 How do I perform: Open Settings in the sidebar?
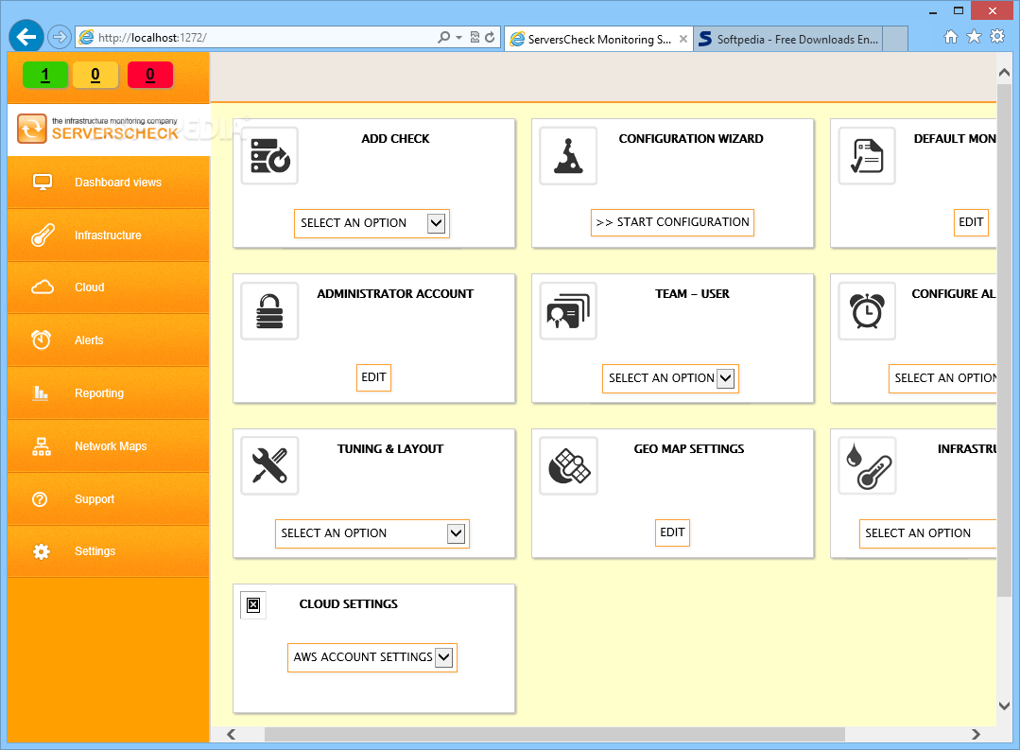point(109,551)
